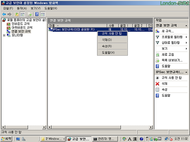Viewport: 190px width, 142px height.
Task: Open the 동작(A) menu
Action: 22,8
